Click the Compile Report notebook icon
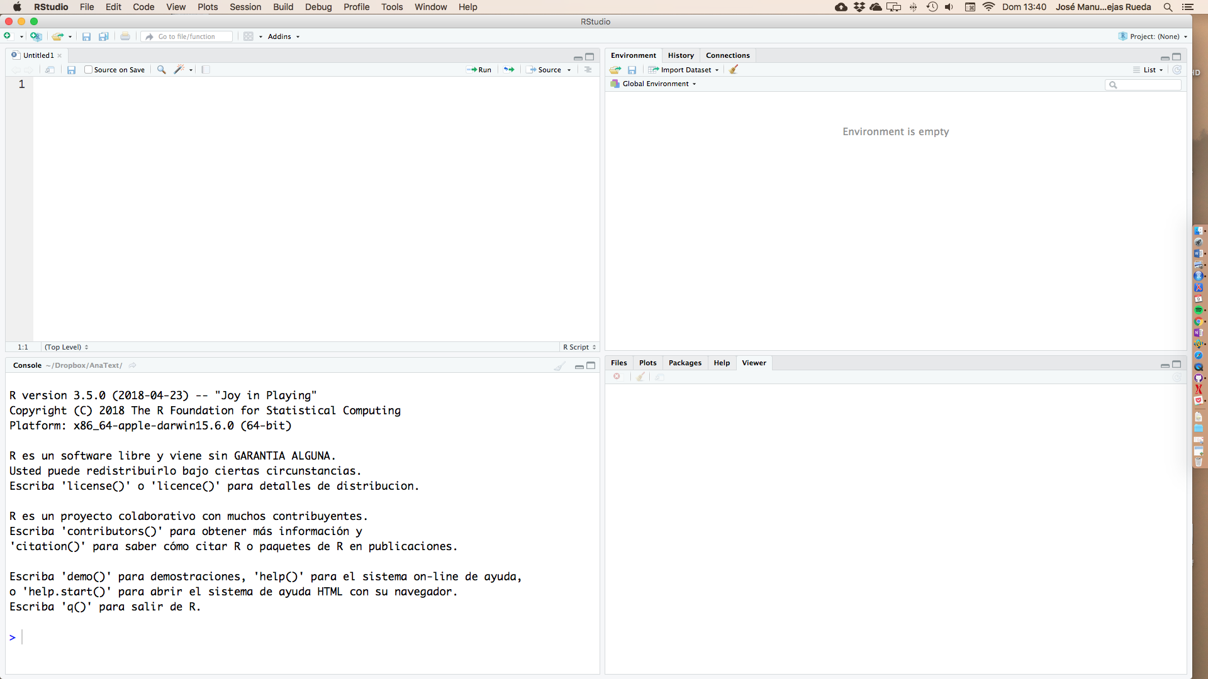 point(206,70)
